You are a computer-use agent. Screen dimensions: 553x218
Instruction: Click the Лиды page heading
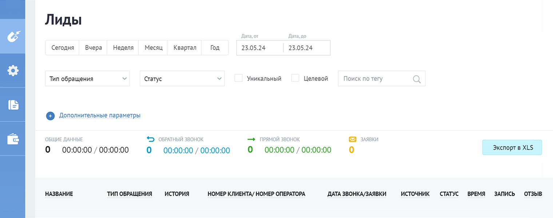(63, 20)
